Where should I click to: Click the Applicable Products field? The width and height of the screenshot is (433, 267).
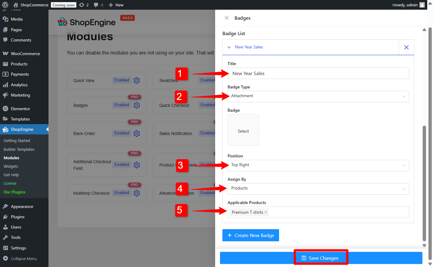click(318, 212)
